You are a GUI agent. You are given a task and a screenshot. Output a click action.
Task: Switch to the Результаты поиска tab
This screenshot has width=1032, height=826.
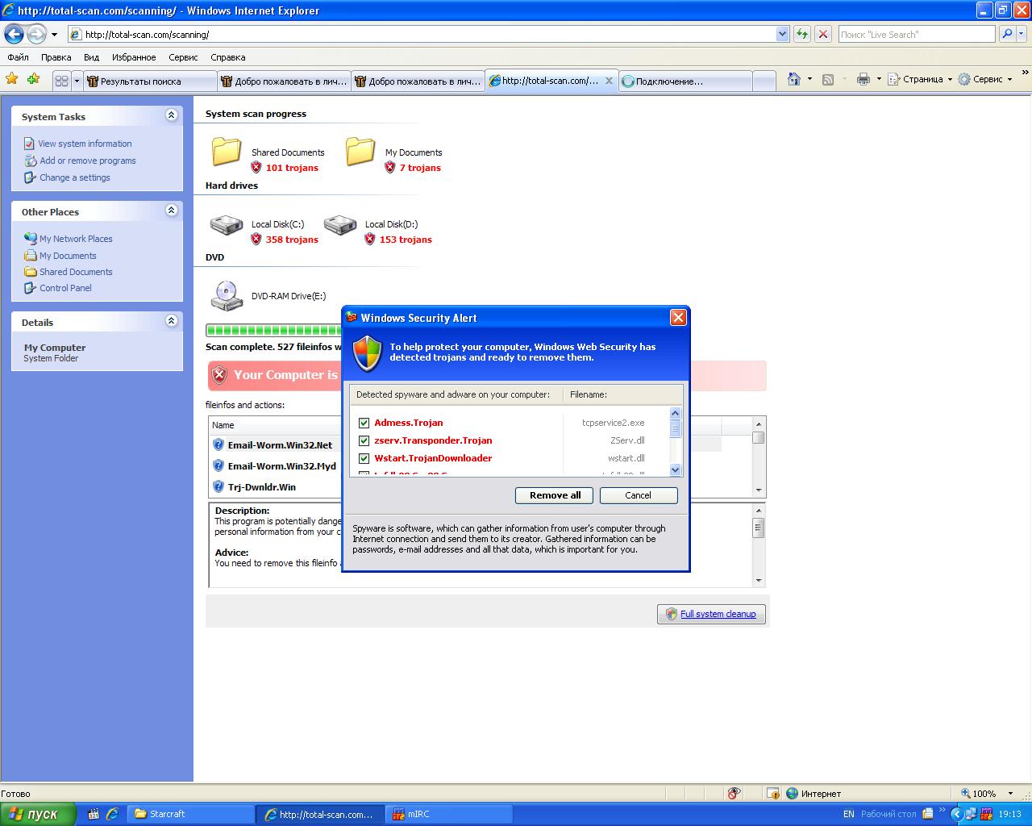(150, 81)
